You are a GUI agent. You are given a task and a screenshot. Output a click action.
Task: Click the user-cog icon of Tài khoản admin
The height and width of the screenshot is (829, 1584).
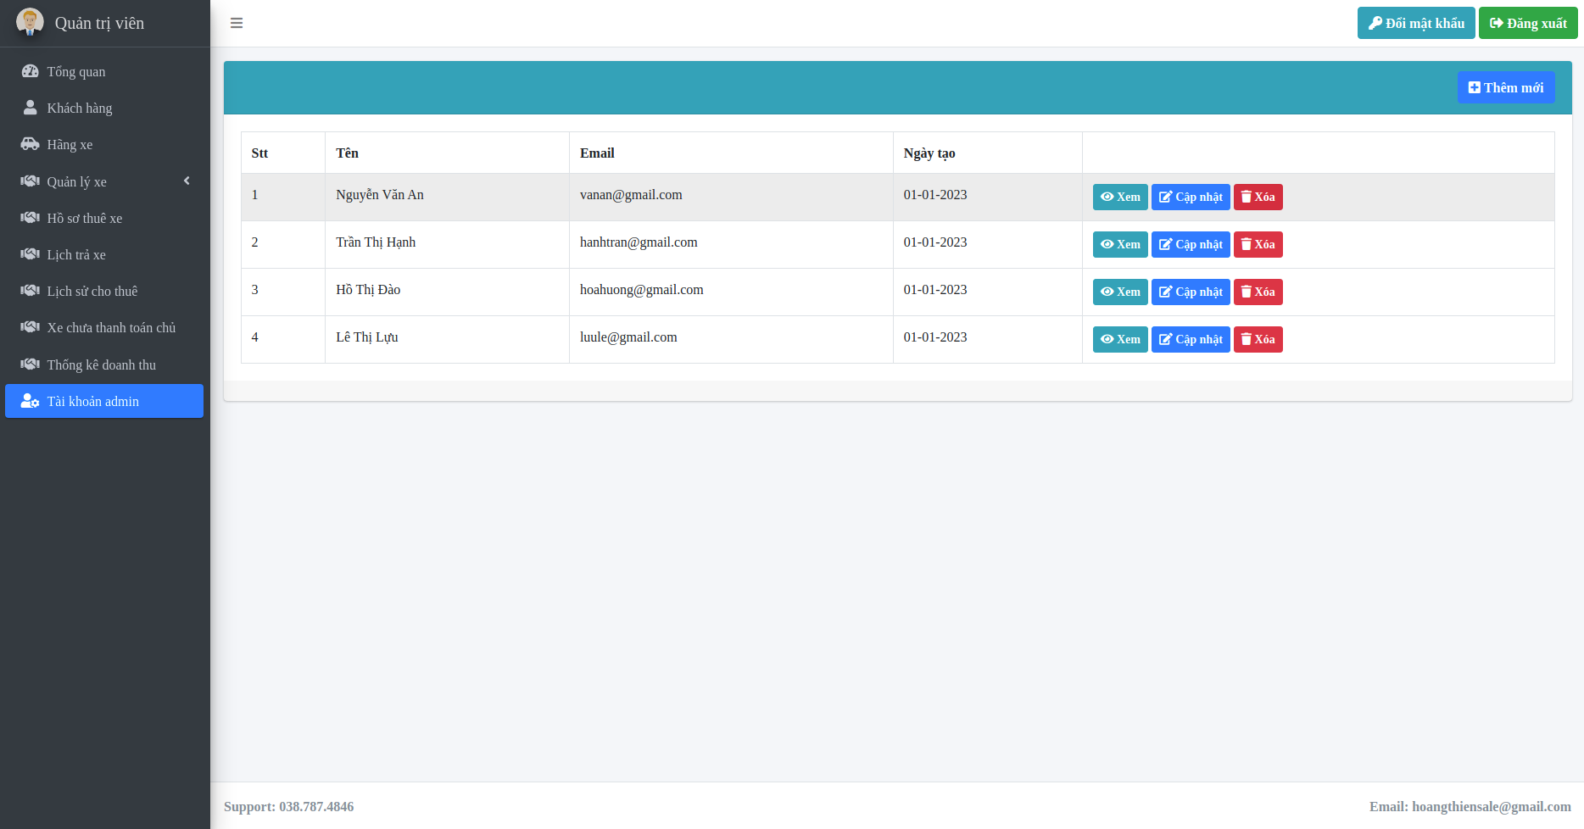[30, 401]
